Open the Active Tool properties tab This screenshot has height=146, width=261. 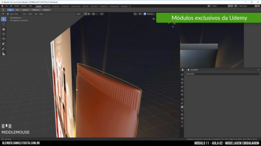click(182, 75)
